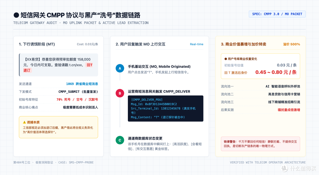Screen dimensions: 319x175
Task: Click the footer CASE: SMS-CMPP-PROBE
Action: click(x=76, y=162)
